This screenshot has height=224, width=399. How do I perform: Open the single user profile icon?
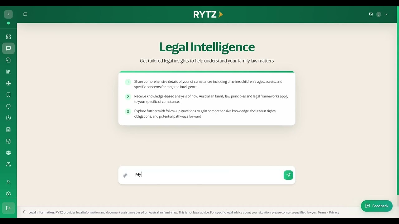pyautogui.click(x=8, y=182)
